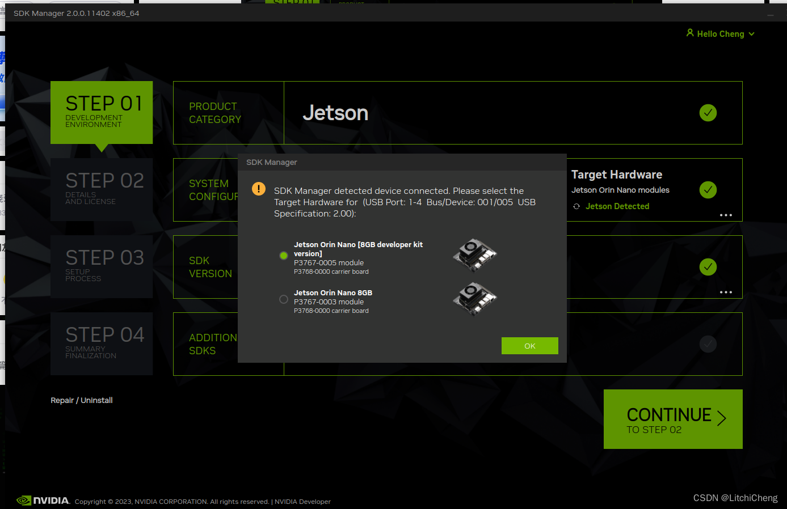Viewport: 787px width, 509px height.
Task: Switch to STEP 04 Summary Finalization
Action: [101, 343]
